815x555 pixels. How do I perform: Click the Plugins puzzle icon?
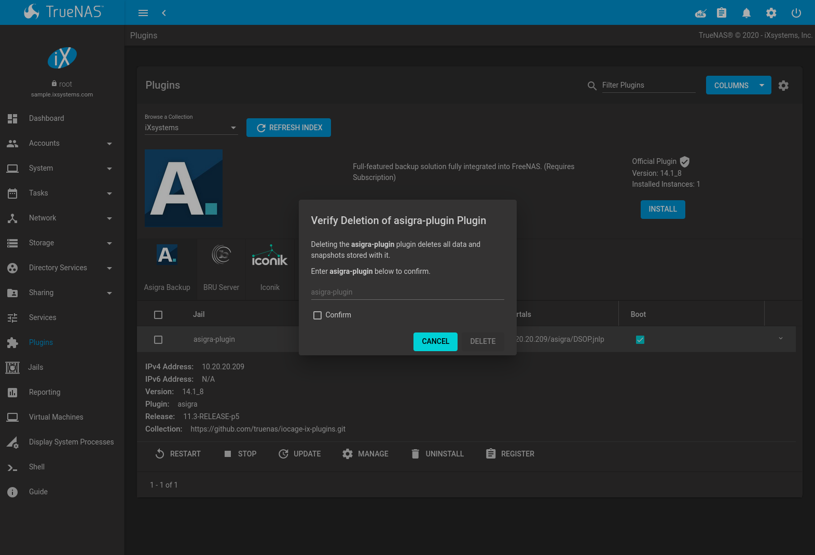point(12,342)
